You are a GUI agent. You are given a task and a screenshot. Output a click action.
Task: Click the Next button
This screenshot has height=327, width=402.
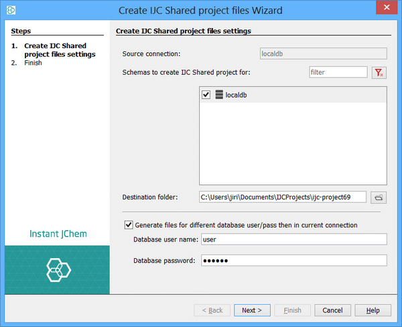point(252,310)
